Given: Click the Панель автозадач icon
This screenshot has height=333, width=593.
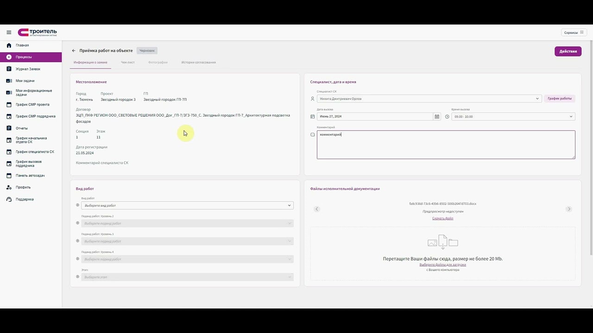Looking at the screenshot, I should (9, 176).
